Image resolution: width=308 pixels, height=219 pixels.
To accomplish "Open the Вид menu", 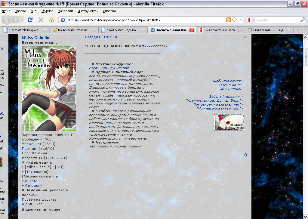I will pyautogui.click(x=34, y=11).
